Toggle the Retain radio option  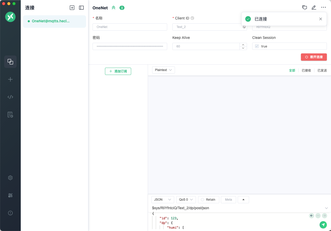click(x=208, y=200)
